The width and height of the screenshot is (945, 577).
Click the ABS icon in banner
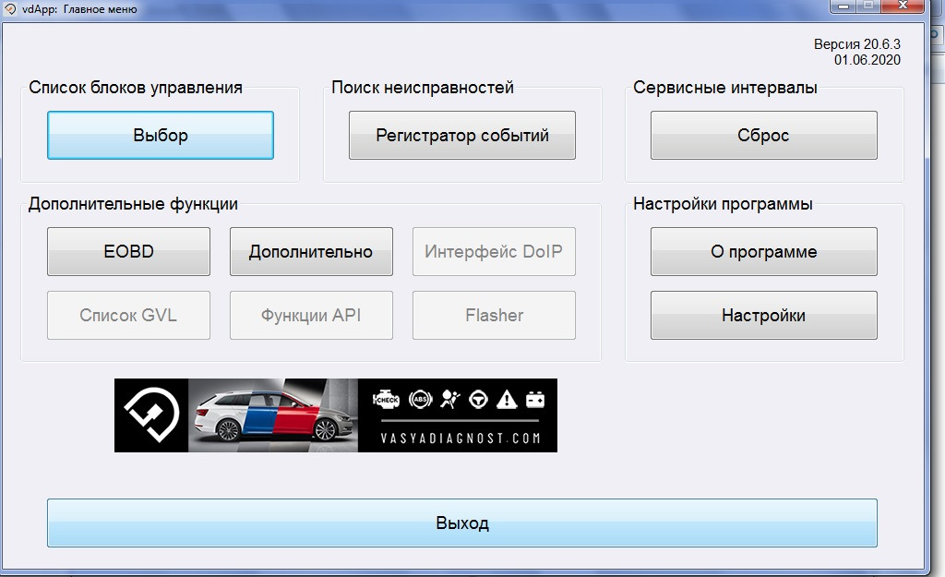420,399
